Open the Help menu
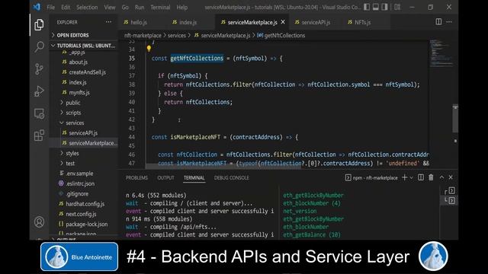This screenshot has width=488, height=274. [x=182, y=7]
